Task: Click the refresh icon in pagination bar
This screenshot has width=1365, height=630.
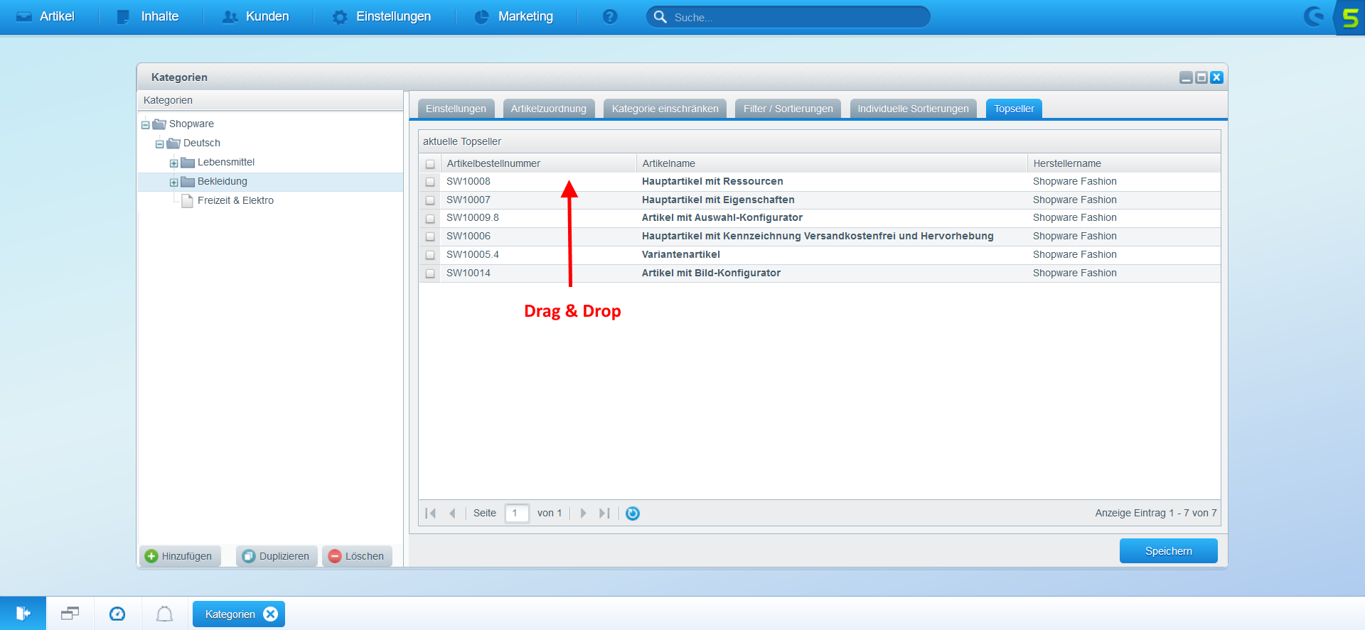Action: coord(632,513)
